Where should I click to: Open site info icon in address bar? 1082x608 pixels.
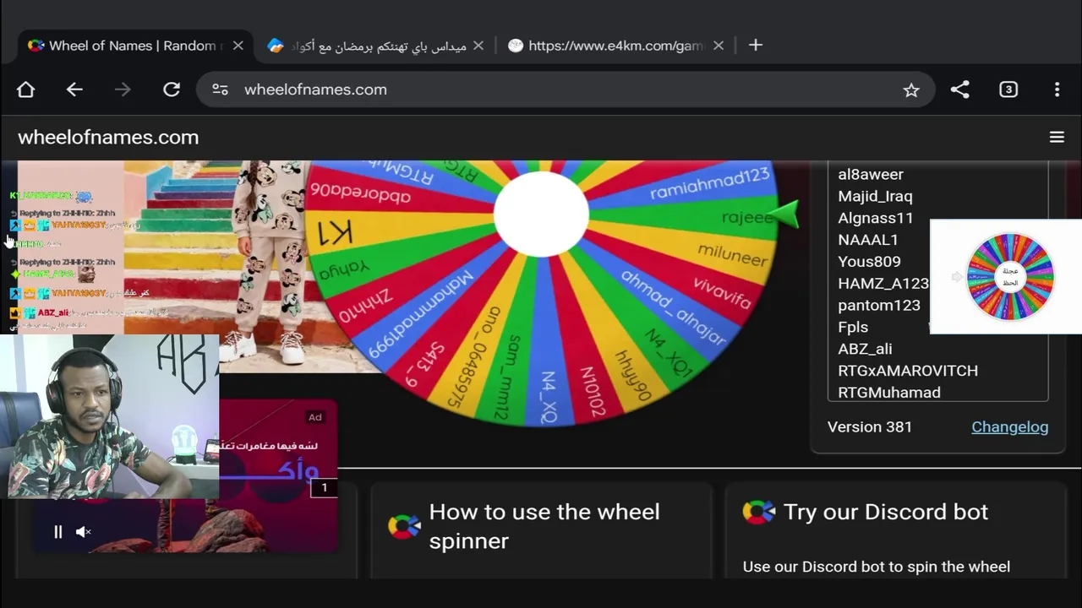220,90
